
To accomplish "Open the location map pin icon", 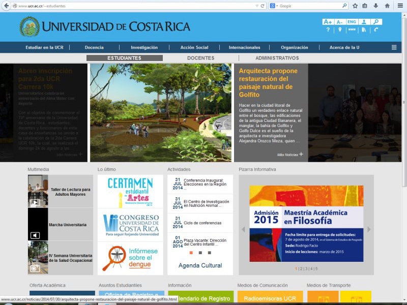I will coord(340,30).
